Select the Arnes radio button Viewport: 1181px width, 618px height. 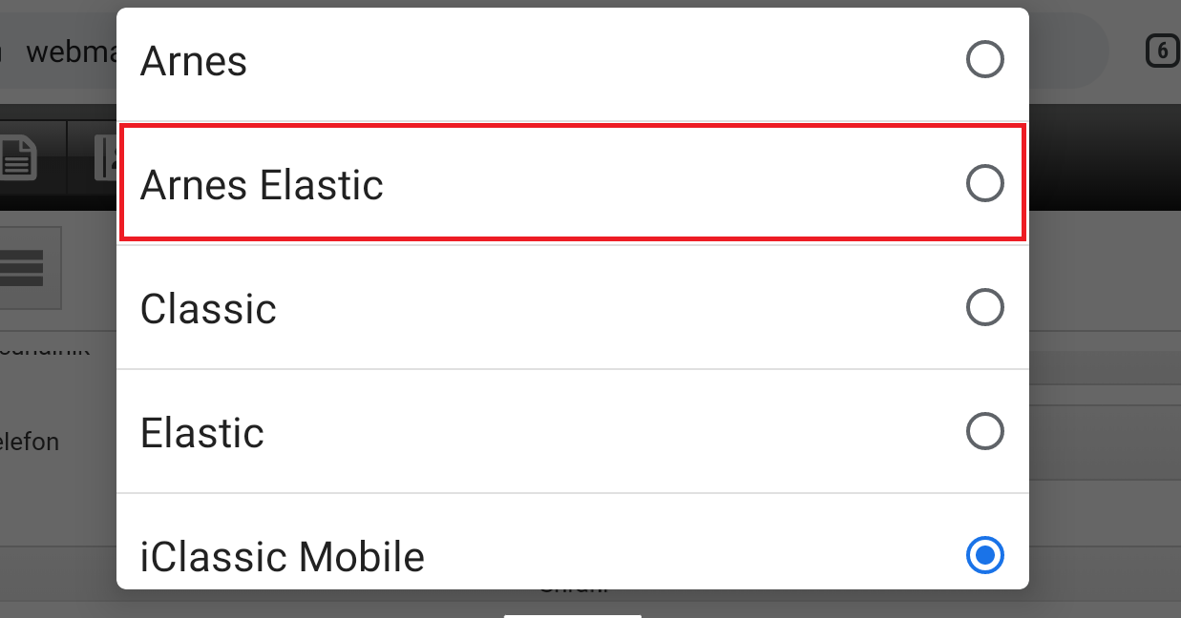[x=984, y=60]
